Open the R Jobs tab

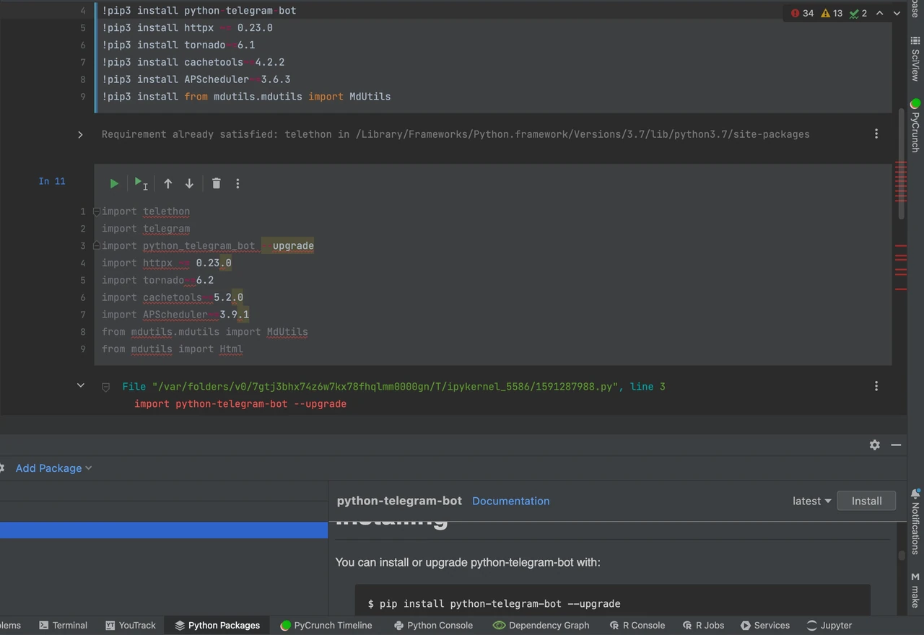coord(702,626)
